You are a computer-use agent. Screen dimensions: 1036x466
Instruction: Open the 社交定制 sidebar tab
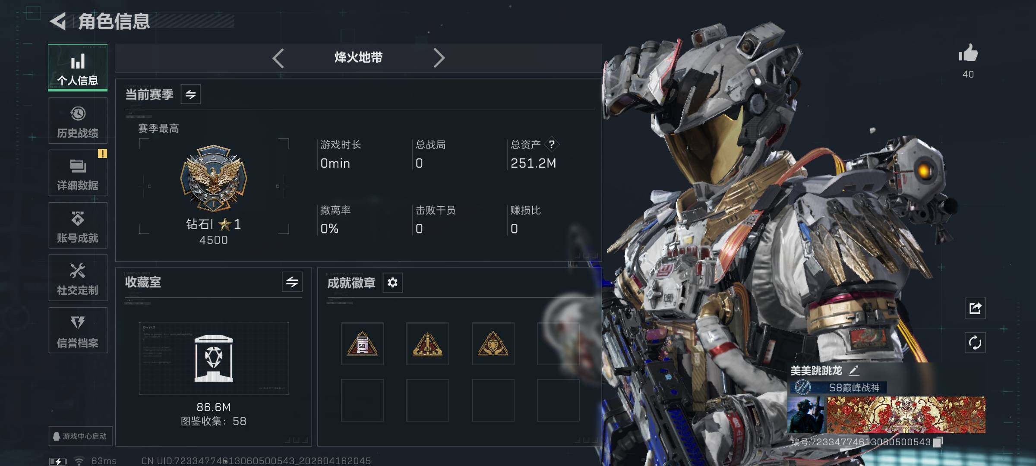pyautogui.click(x=78, y=278)
